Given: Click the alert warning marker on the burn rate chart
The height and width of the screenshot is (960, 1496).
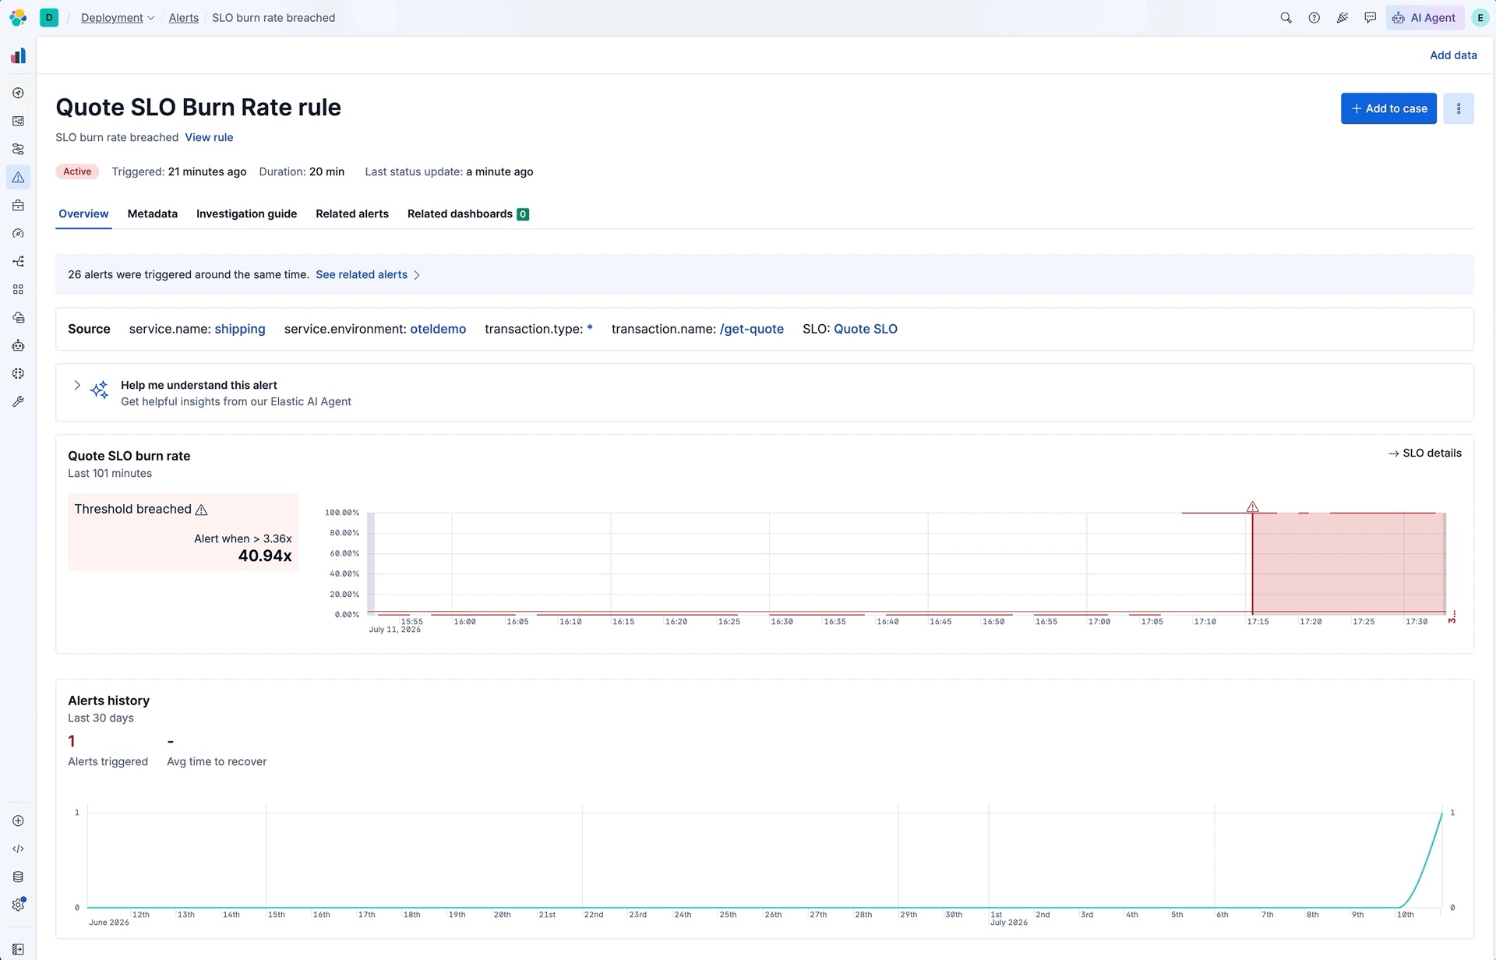Looking at the screenshot, I should tap(1252, 506).
